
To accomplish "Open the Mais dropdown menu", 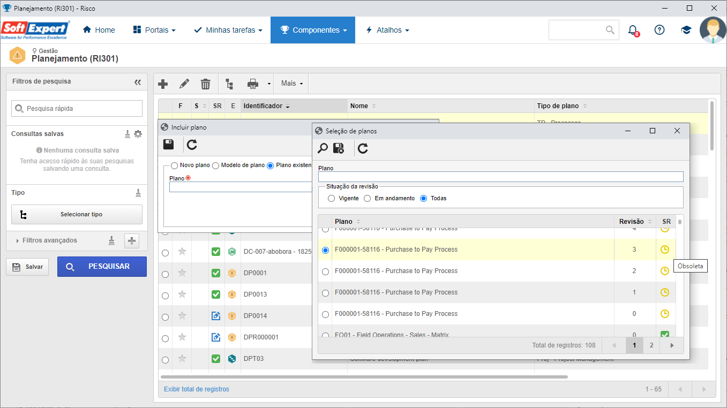I will pos(292,84).
